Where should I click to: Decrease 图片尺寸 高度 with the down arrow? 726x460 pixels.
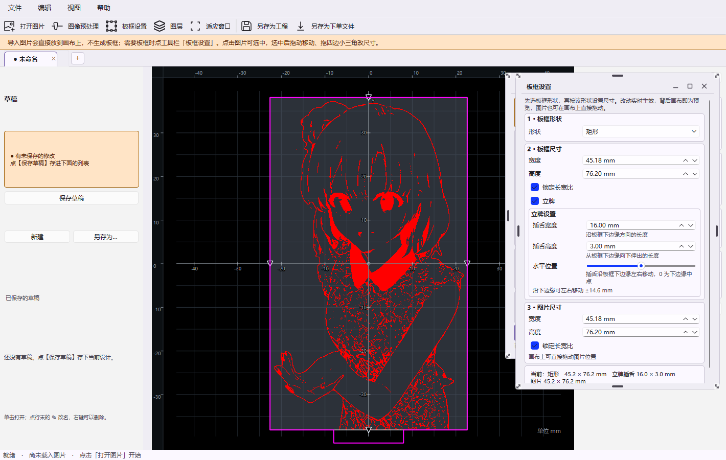[695, 332]
